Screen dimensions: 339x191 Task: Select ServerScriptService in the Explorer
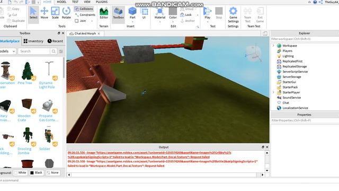coord(295,72)
